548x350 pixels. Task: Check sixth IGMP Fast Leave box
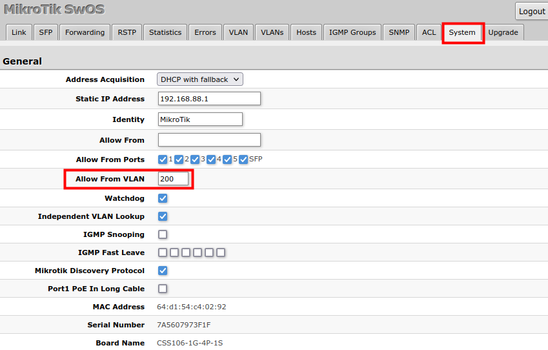click(x=221, y=252)
